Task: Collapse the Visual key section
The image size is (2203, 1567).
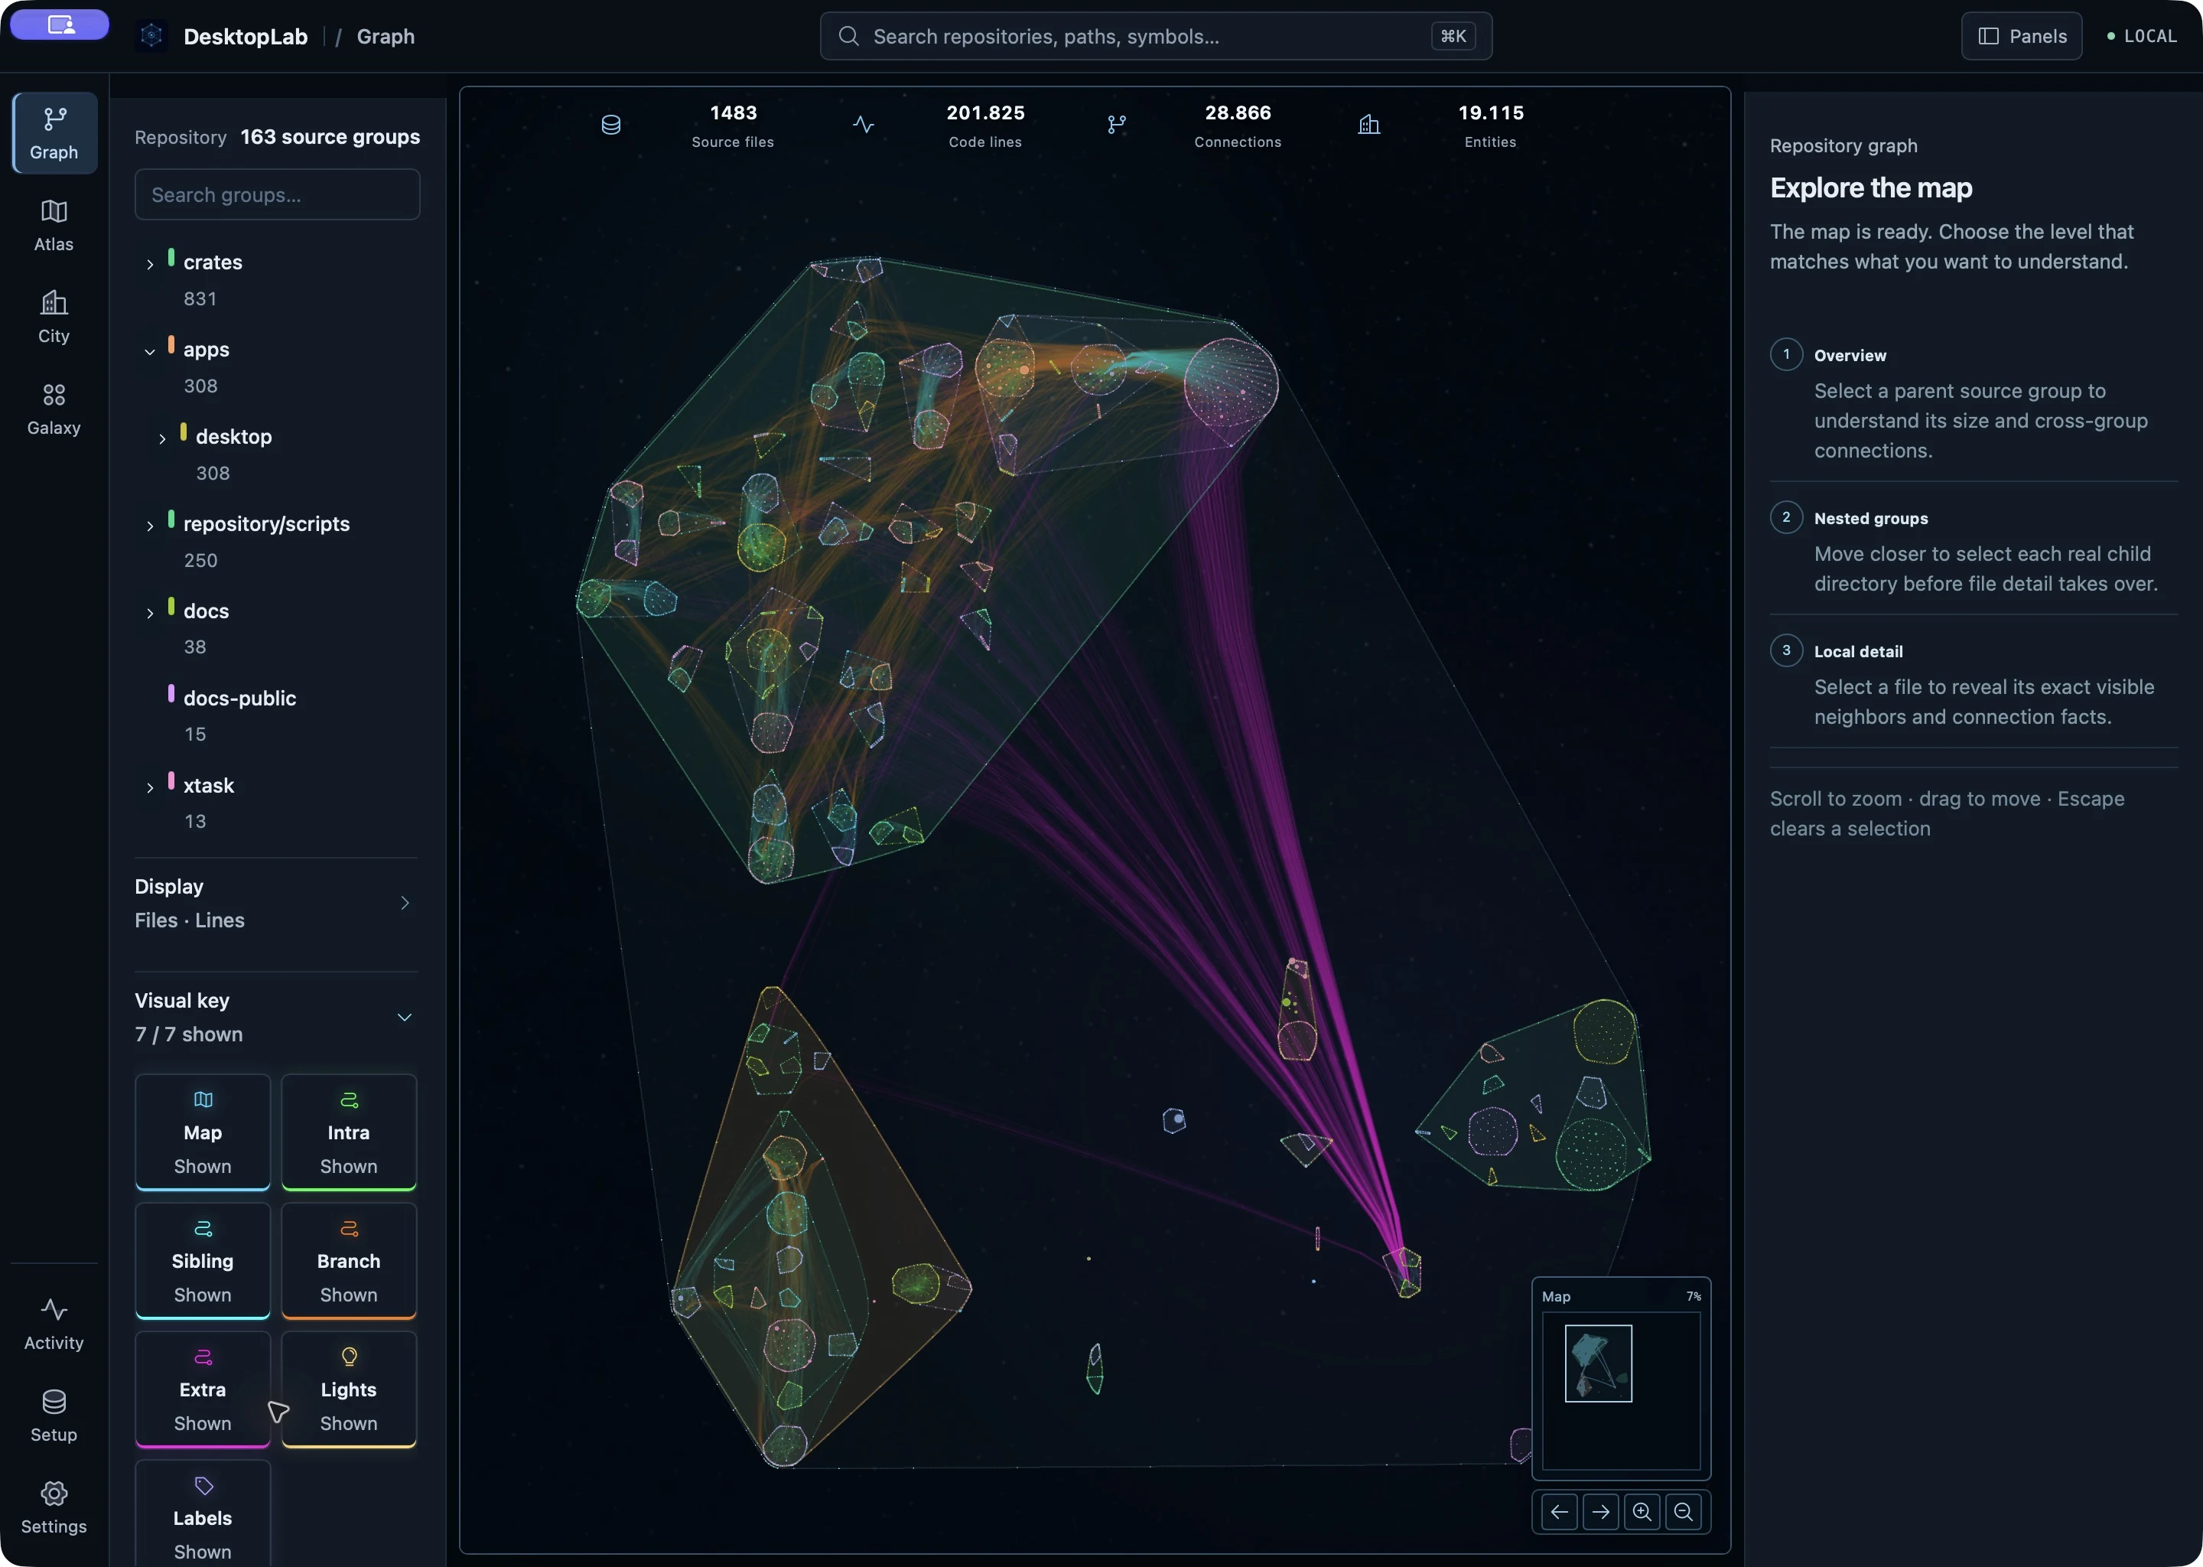Action: click(276, 1017)
